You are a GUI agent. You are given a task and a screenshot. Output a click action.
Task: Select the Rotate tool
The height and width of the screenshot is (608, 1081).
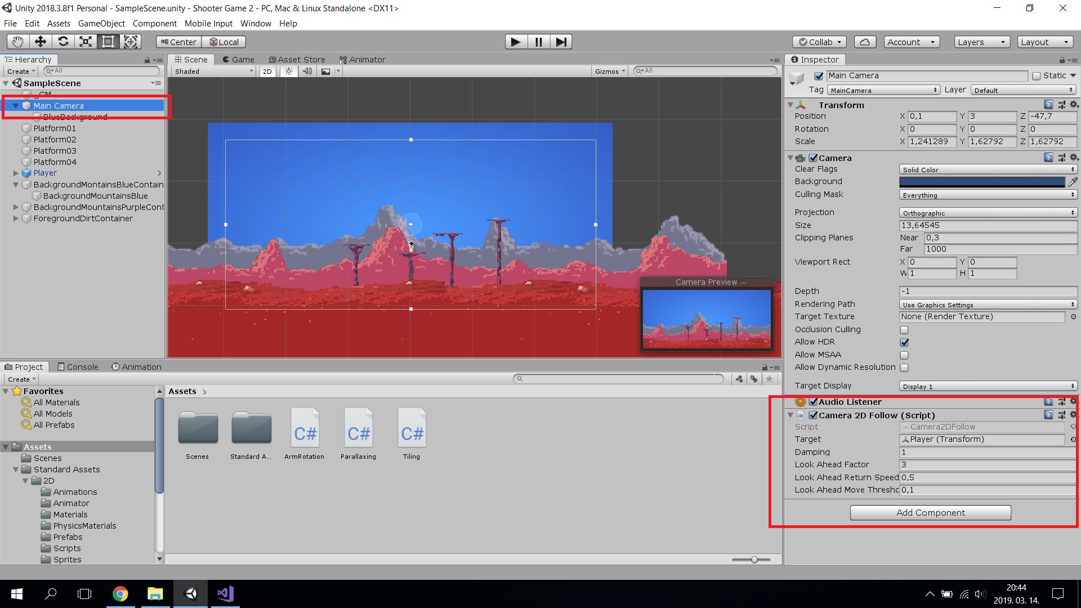coord(63,42)
